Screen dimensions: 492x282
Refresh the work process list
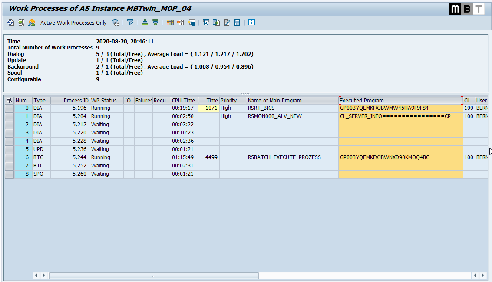[10, 22]
